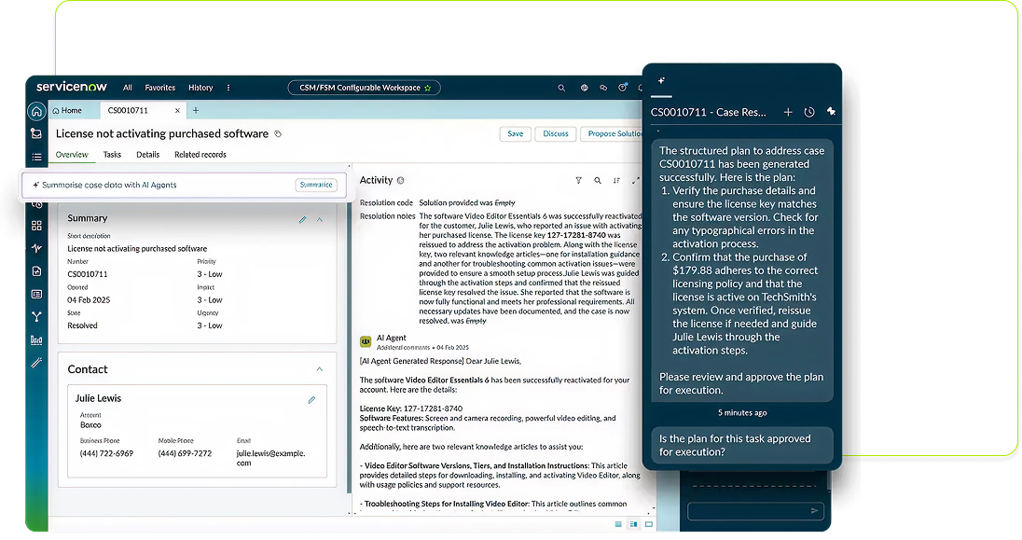Screen dimensions: 1022x540
Task: Collapse the Contact section
Action: [x=320, y=369]
